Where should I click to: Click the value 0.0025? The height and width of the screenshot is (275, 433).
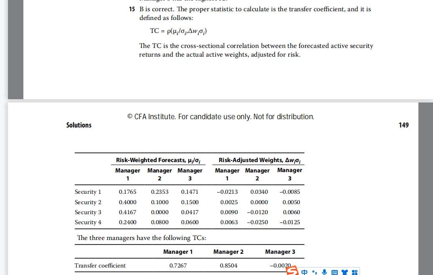point(229,202)
